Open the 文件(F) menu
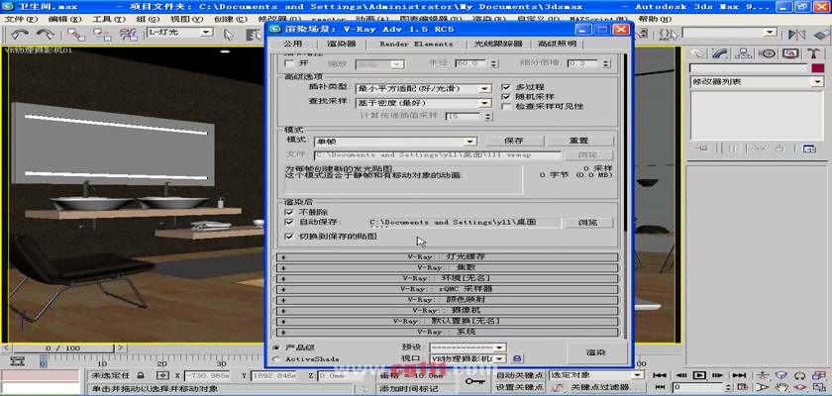 (21, 19)
